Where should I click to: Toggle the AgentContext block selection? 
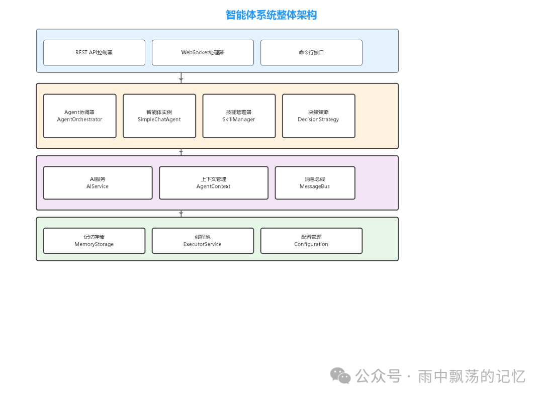[213, 182]
